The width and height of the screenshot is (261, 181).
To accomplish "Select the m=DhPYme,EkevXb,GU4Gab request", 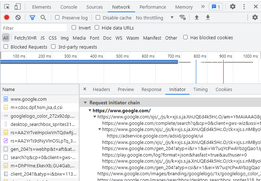I will 40,166.
